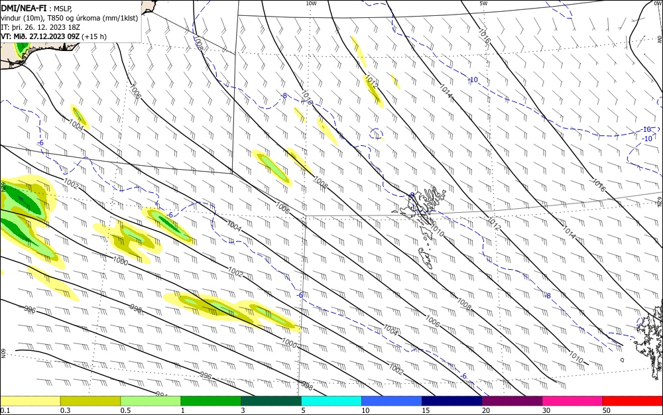Click the legend value '20'

click(486, 410)
